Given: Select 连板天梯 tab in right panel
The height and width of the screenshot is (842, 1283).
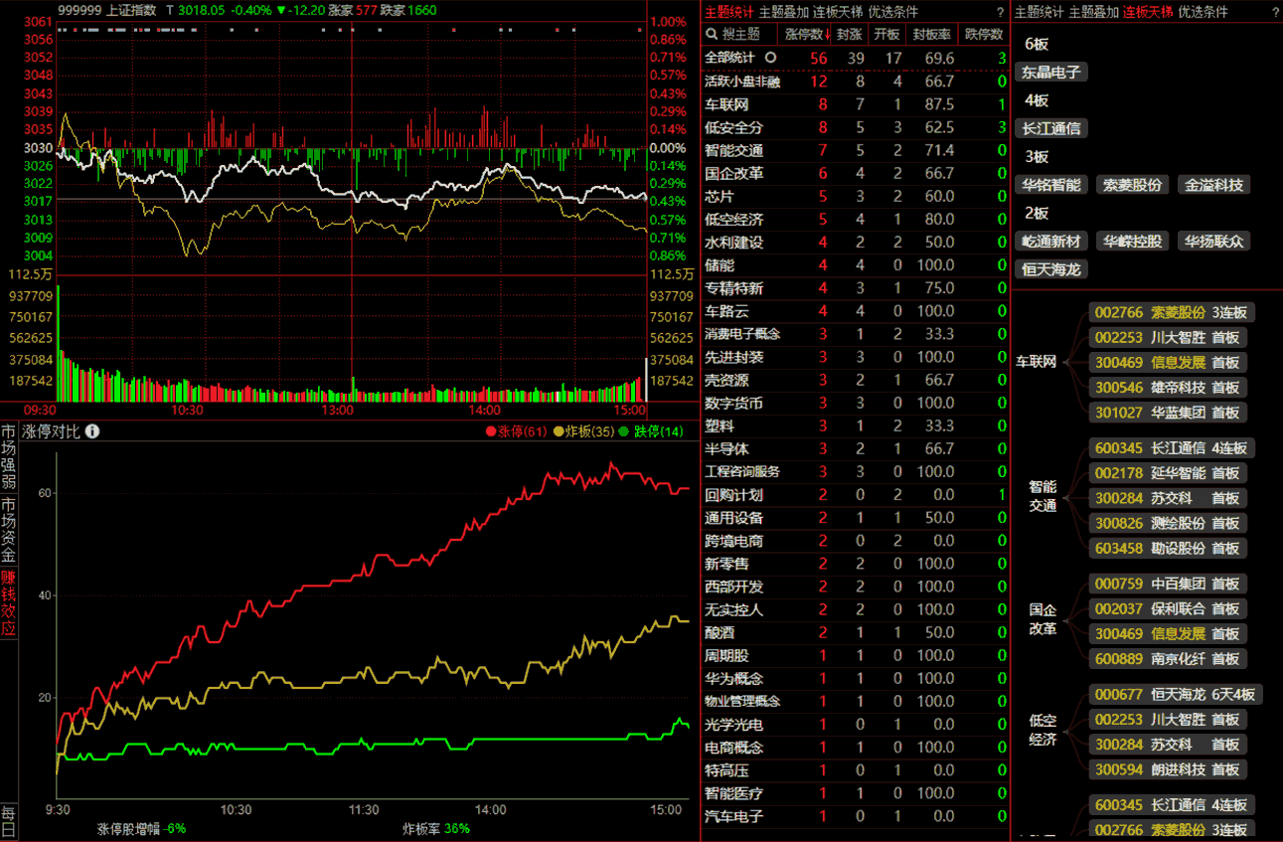Looking at the screenshot, I should click(x=1148, y=12).
